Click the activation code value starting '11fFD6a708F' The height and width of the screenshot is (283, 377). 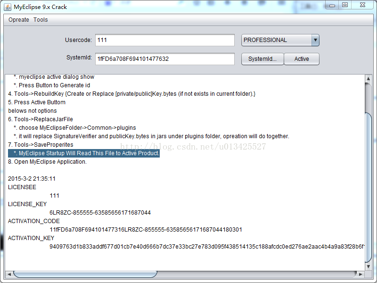point(146,230)
